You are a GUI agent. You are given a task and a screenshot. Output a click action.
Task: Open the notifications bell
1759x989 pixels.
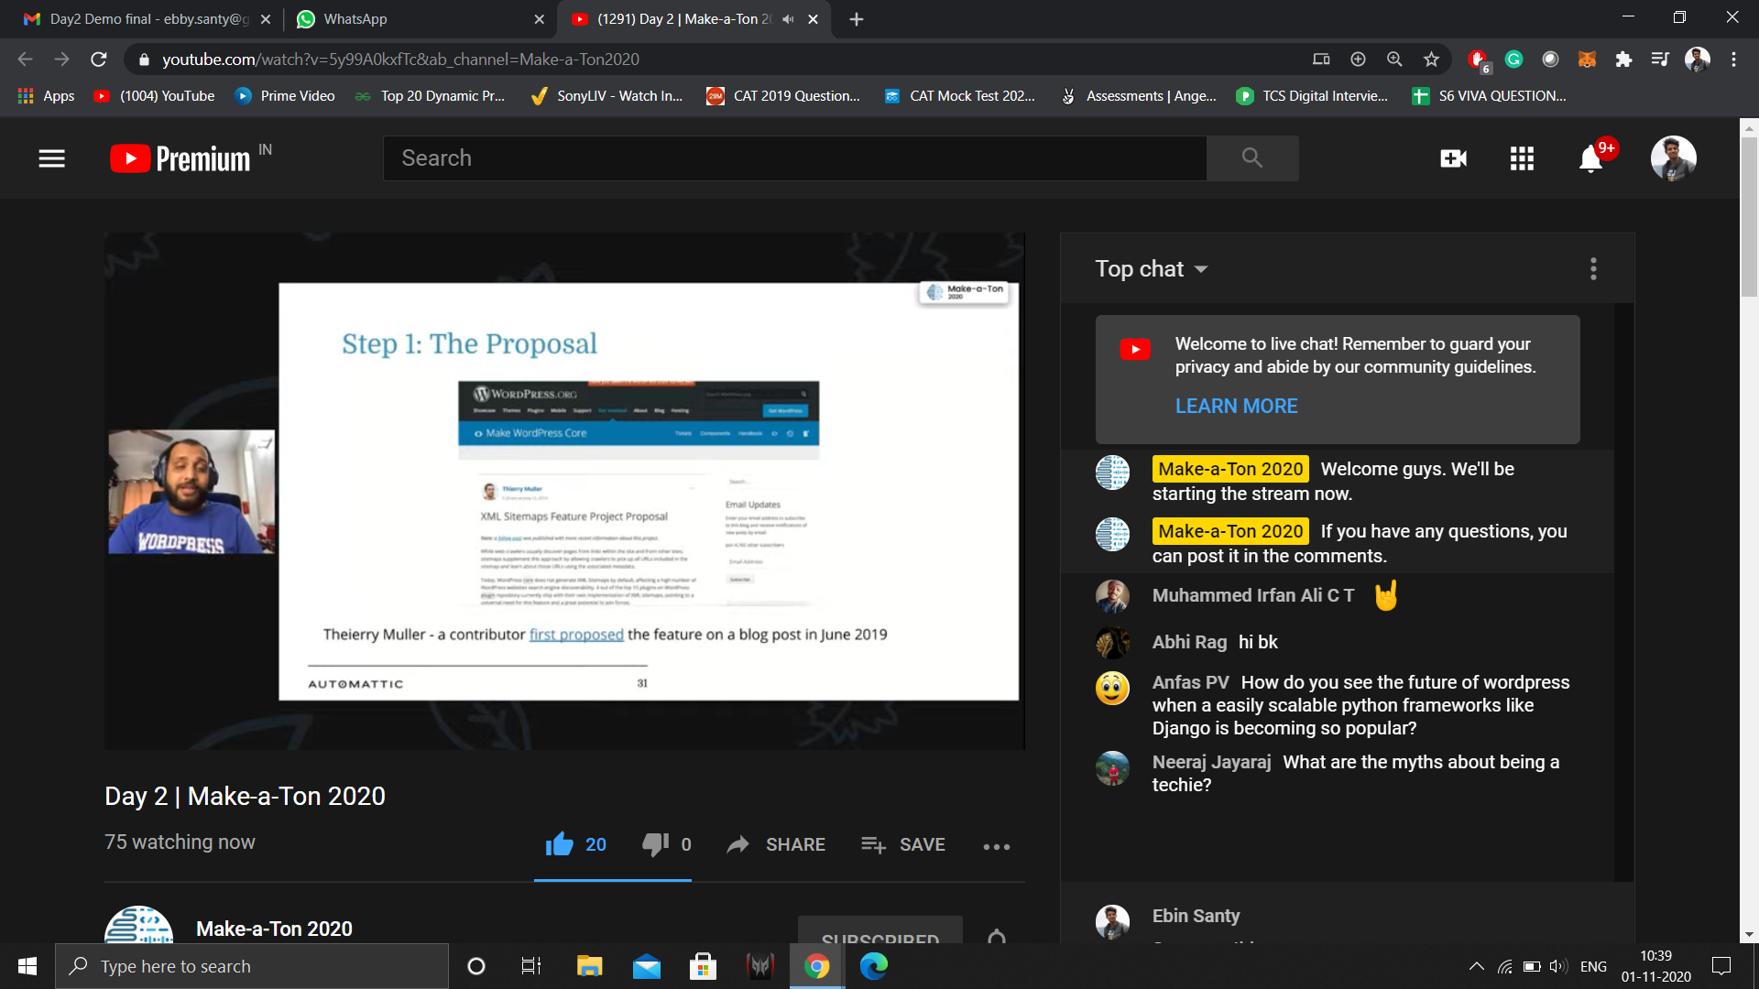1590,158
